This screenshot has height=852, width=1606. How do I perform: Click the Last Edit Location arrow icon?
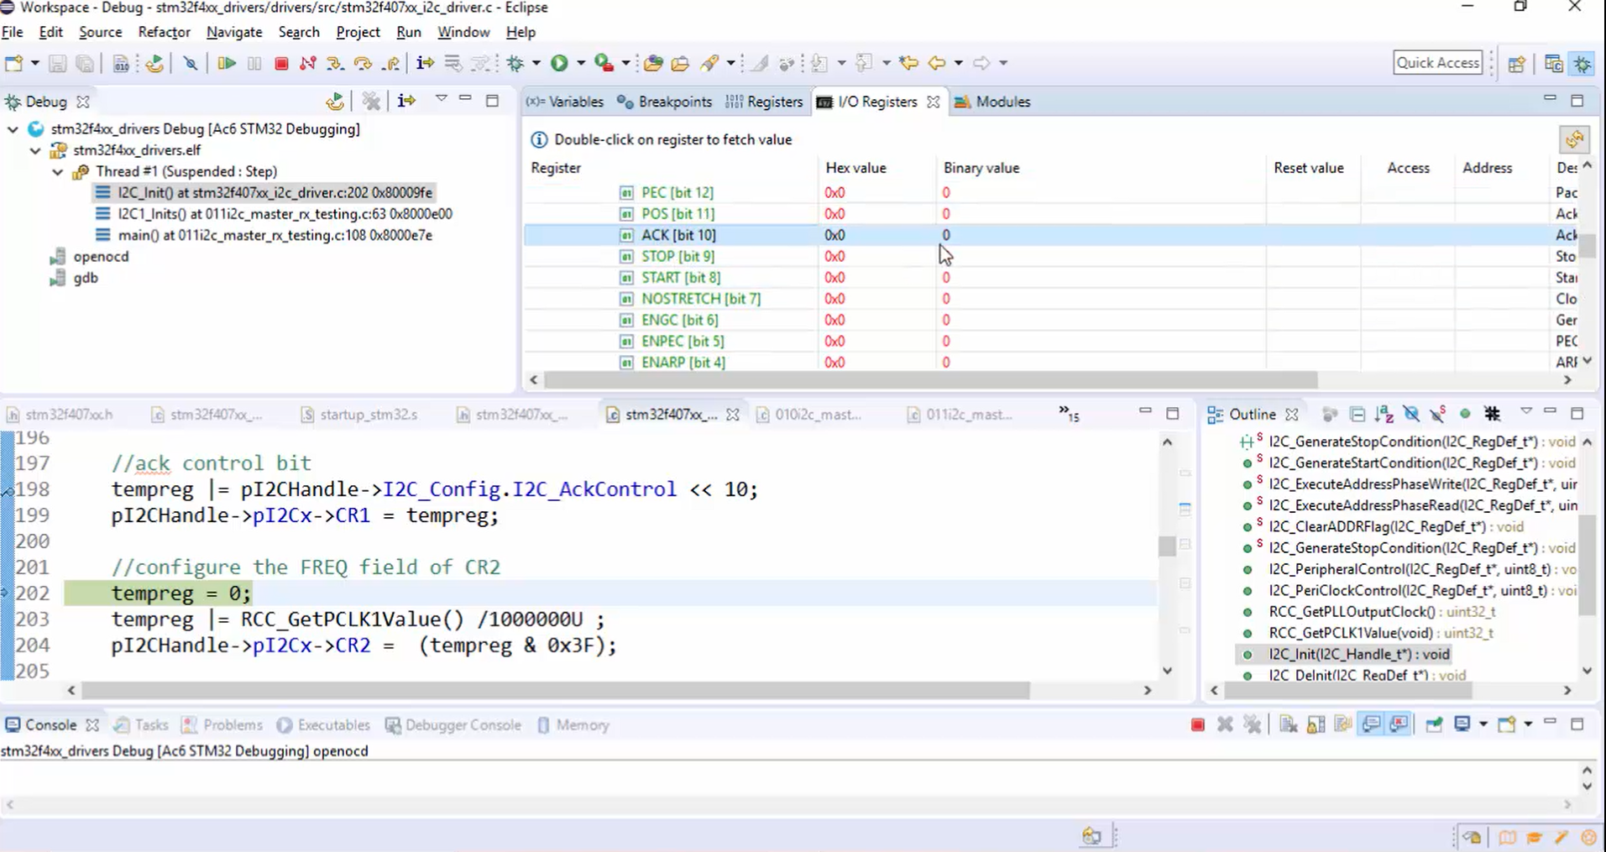908,63
